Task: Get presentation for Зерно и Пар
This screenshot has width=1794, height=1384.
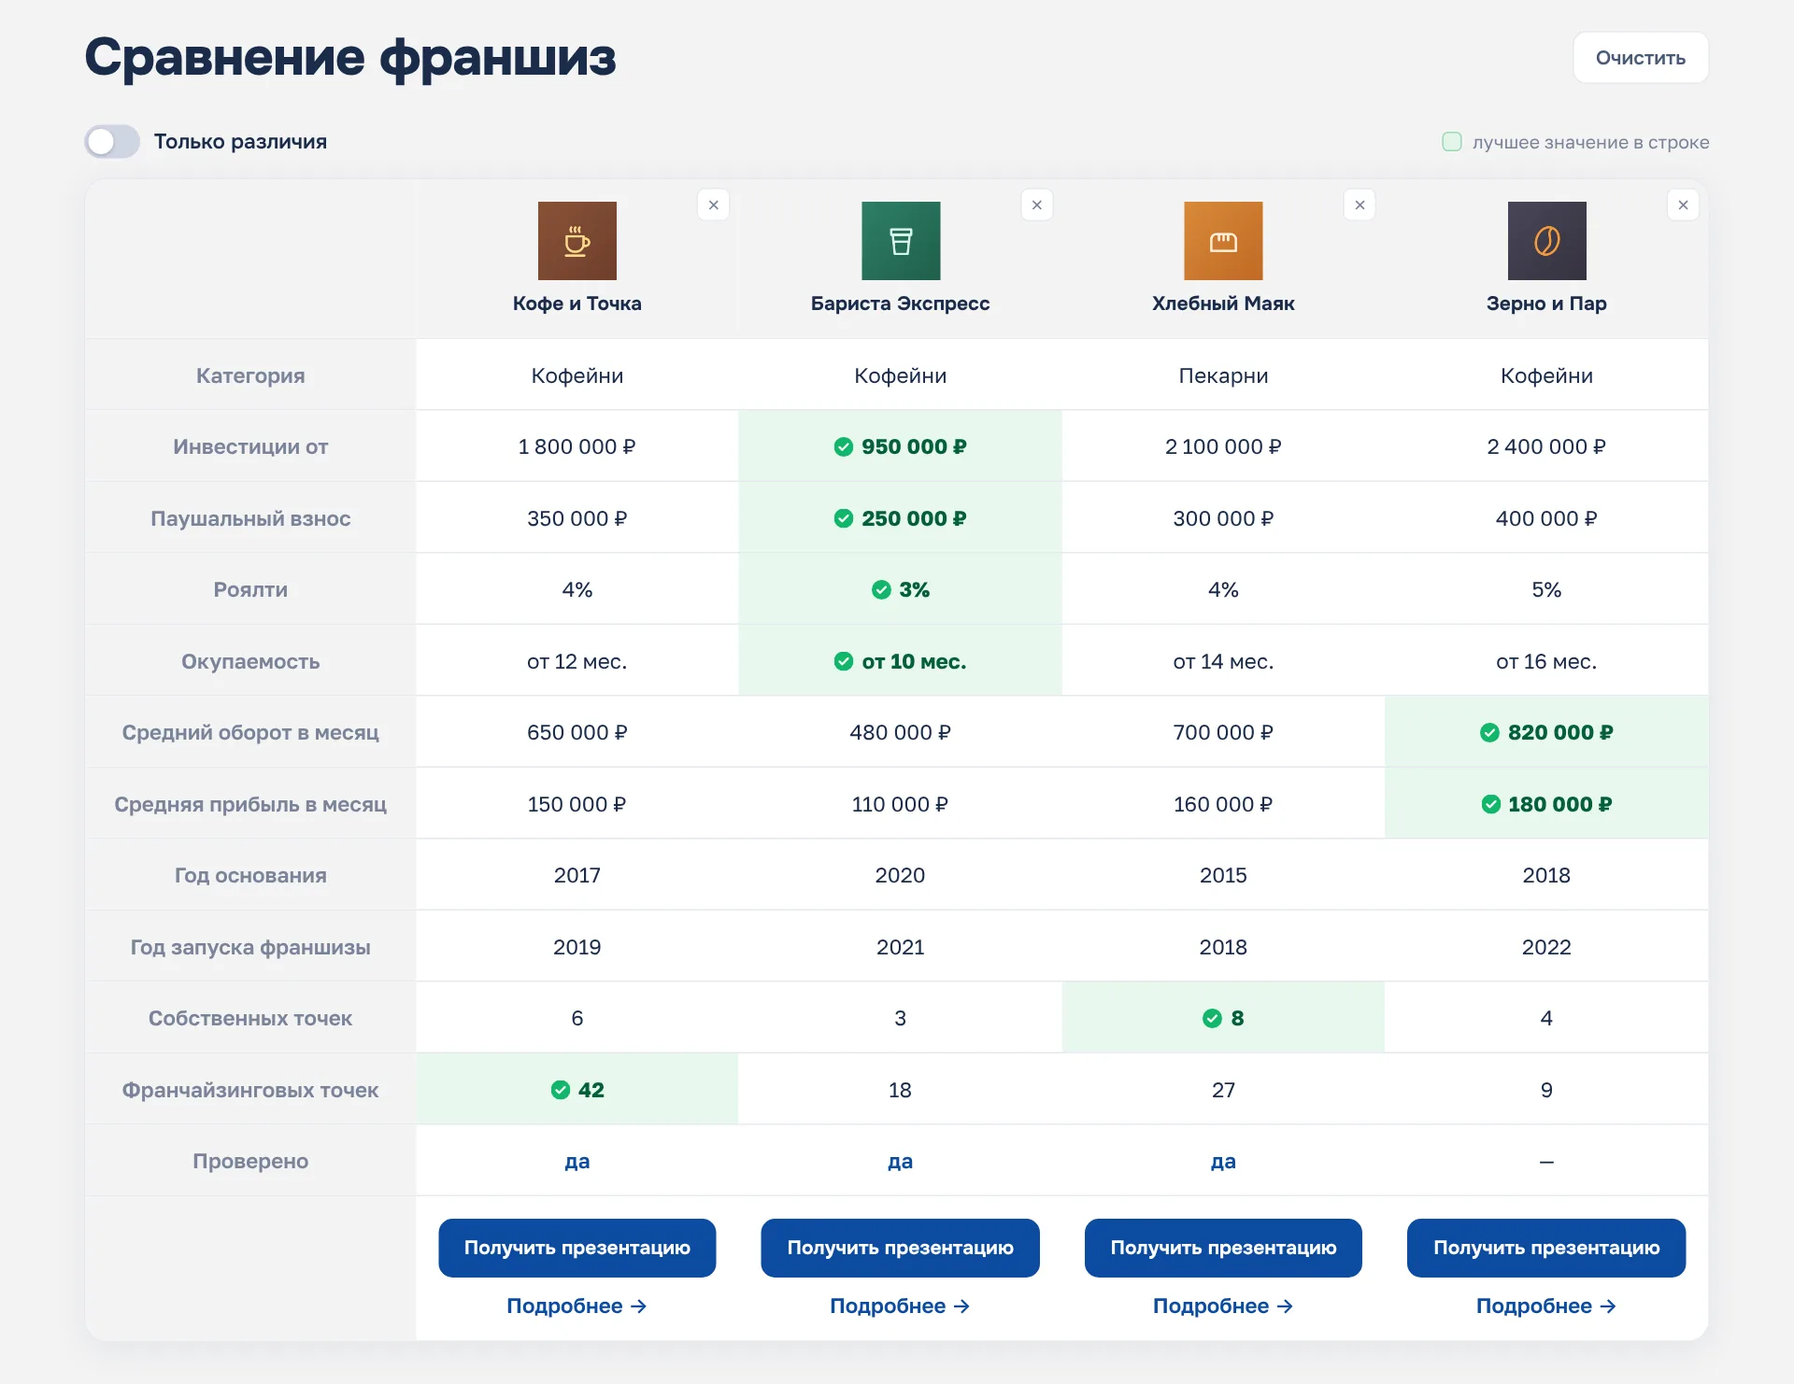Action: [x=1546, y=1248]
